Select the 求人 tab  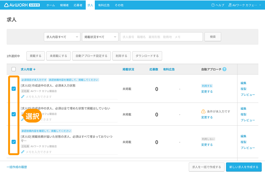[90, 5]
